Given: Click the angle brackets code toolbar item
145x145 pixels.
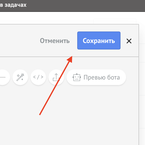Looking at the screenshot, I should (38, 77).
